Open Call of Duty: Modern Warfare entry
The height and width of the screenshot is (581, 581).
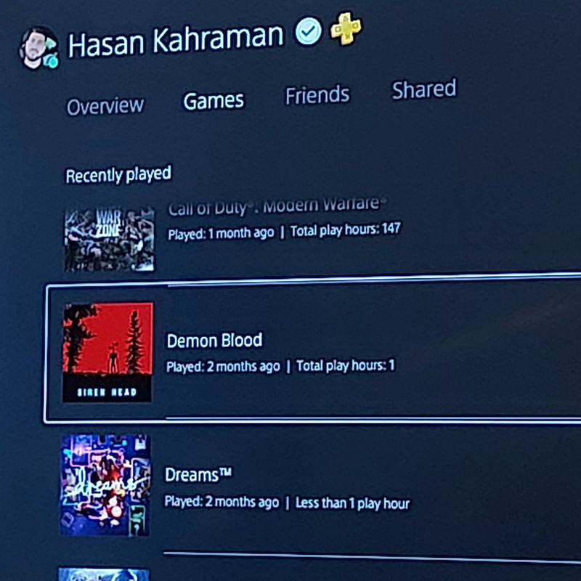(277, 206)
